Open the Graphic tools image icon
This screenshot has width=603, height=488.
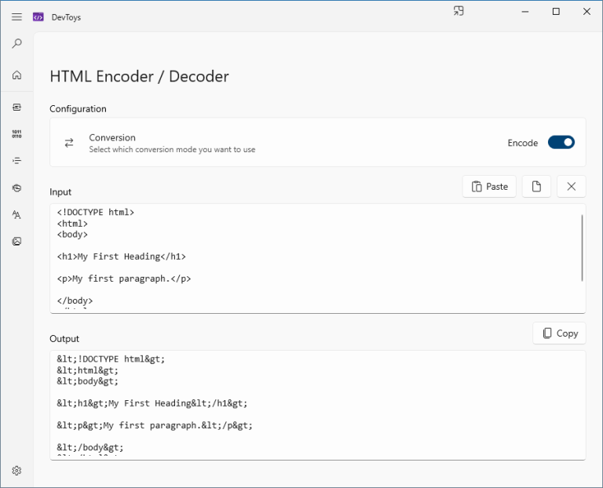click(x=16, y=242)
